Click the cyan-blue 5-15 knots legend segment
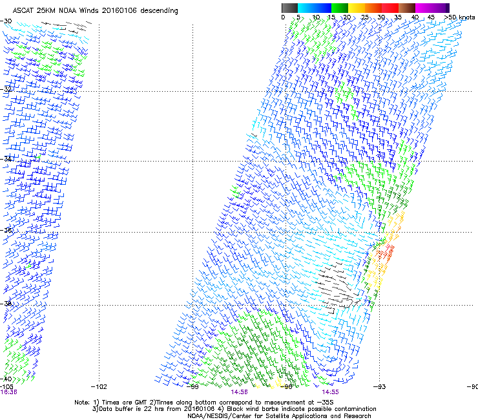This screenshot has height=420, width=478. click(315, 8)
